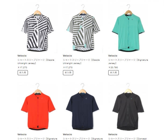
Task: Open the olive and mint Dazzle jersey image
Action: (83, 28)
